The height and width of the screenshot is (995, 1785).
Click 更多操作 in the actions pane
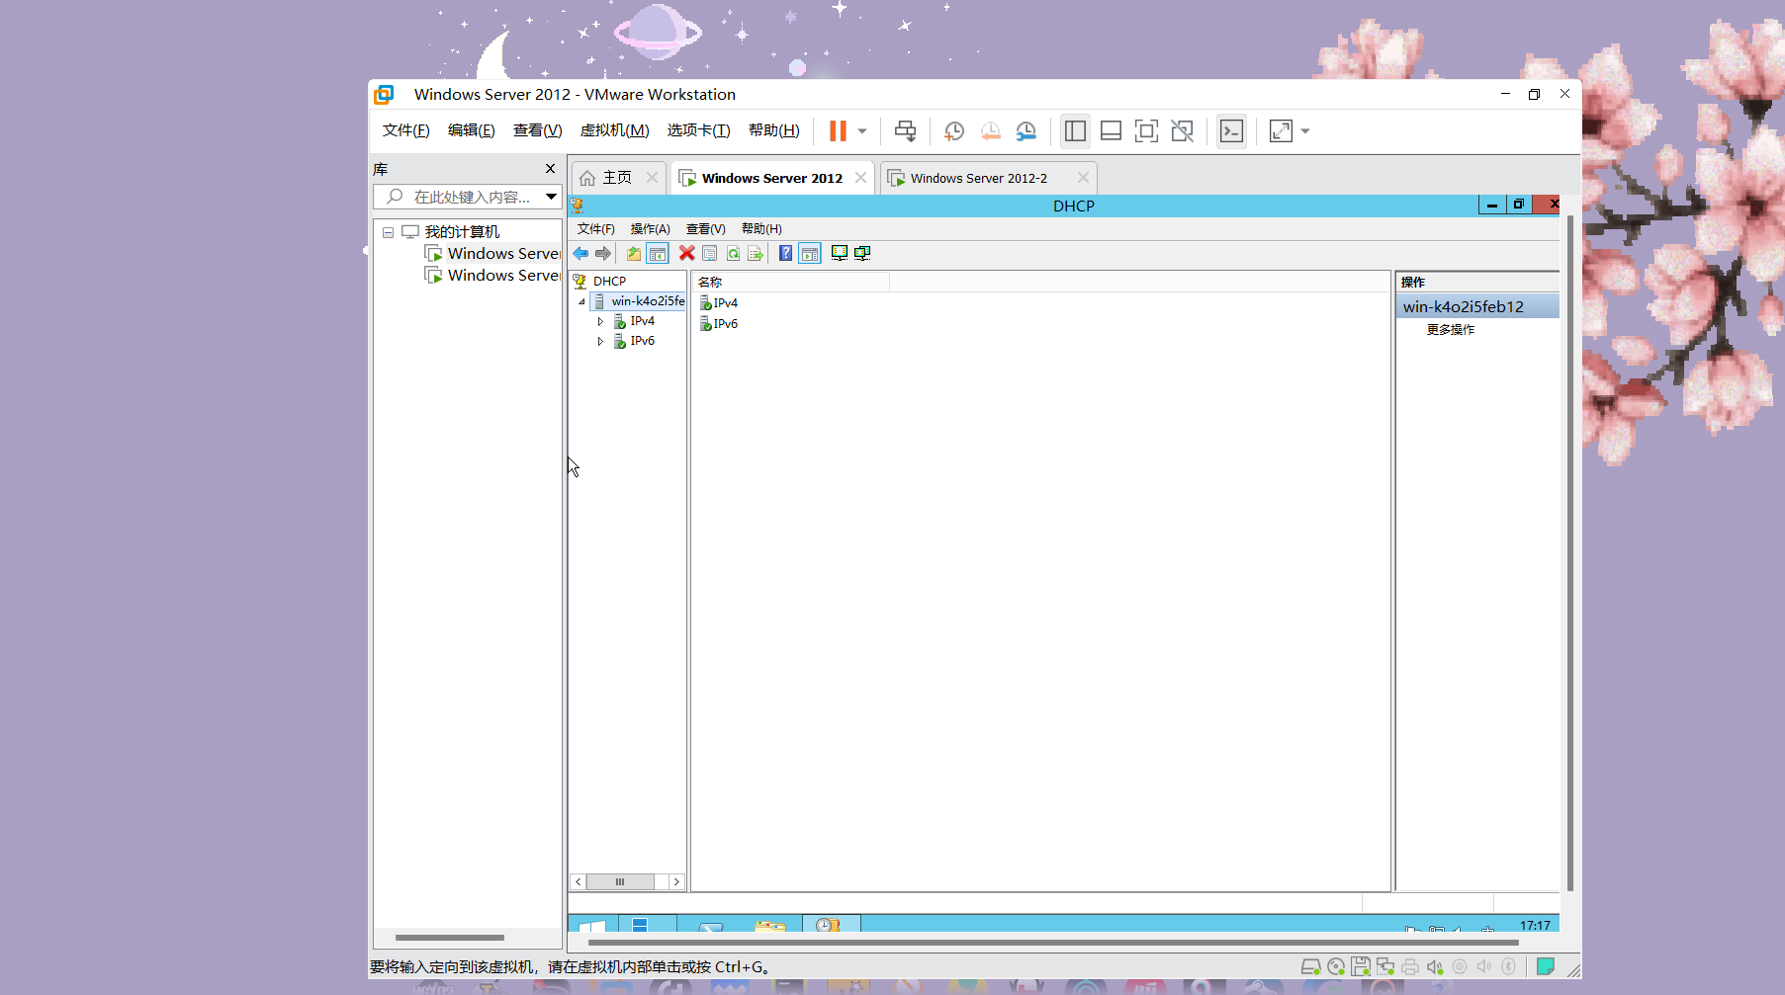click(x=1450, y=330)
